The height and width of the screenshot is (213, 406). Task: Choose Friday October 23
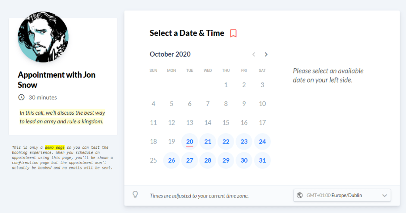click(x=244, y=142)
